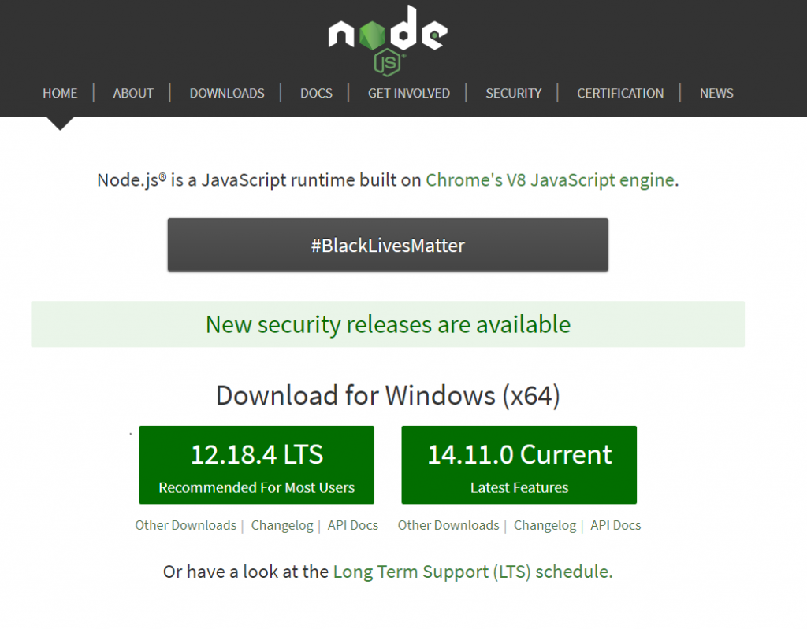Navigate to DOCS
The height and width of the screenshot is (629, 807).
click(x=316, y=93)
